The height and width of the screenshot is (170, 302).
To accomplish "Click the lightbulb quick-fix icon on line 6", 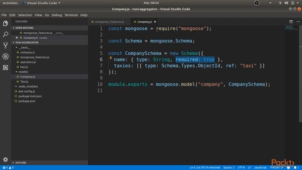I will (111, 58).
